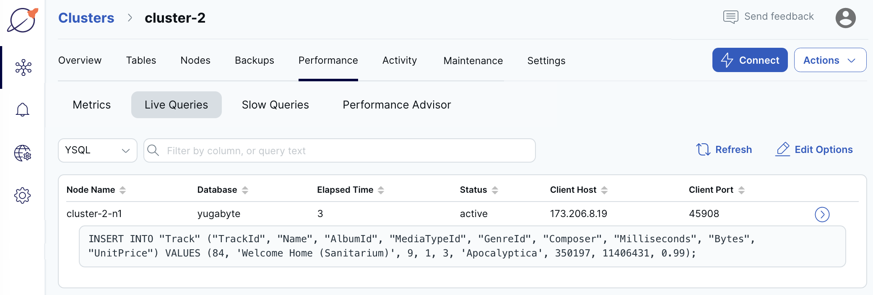This screenshot has height=295, width=873.
Task: Switch to the Backups tab
Action: (x=255, y=60)
